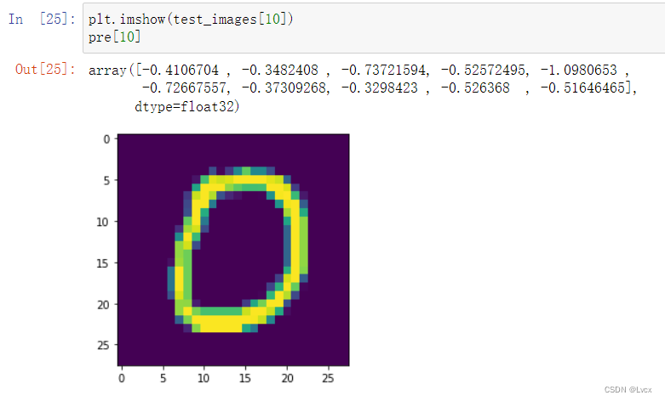665x401 pixels.
Task: Select the value -0.73721594 in output array
Action: 384,70
